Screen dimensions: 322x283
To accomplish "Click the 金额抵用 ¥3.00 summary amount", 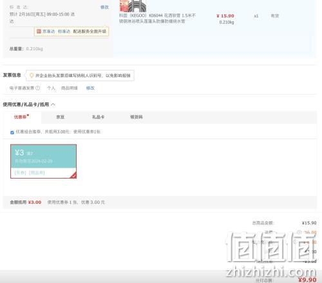I will [x=35, y=202].
